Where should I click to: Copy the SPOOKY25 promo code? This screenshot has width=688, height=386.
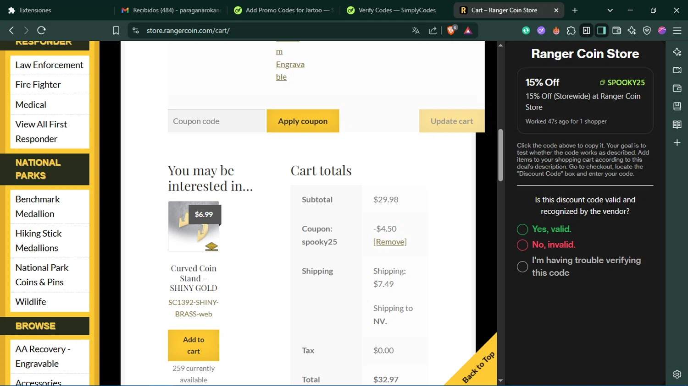(x=622, y=82)
